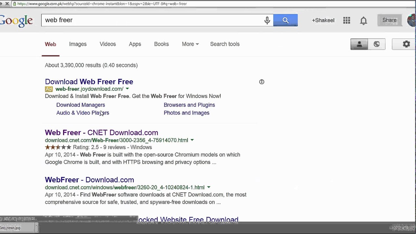The image size is (416, 234).
Task: Open the Photos and Images sitelink
Action: coord(187,113)
